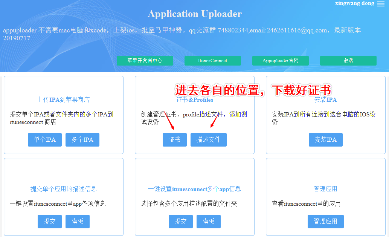The width and height of the screenshot is (389, 237).
Task: Click 提交 under 提交单个应用的描述信息
Action: click(50, 222)
